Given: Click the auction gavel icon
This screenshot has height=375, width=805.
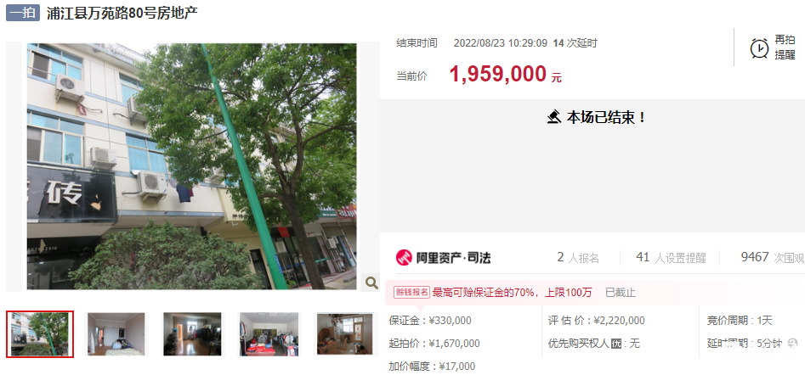Looking at the screenshot, I should (x=553, y=117).
